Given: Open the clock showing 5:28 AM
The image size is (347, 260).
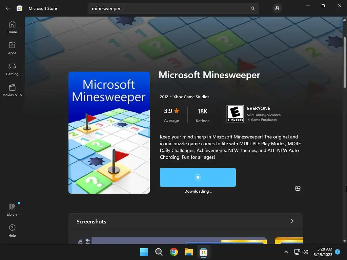Looking at the screenshot, I should (x=323, y=252).
